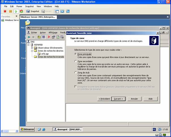Click the VMware red Power Off icon
Screen dimensions: 171x137
coord(5,11)
